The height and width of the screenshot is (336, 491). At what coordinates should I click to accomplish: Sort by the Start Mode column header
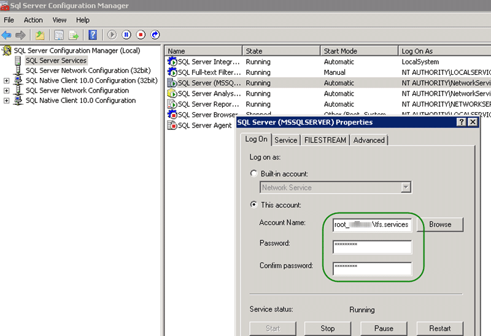(360, 51)
